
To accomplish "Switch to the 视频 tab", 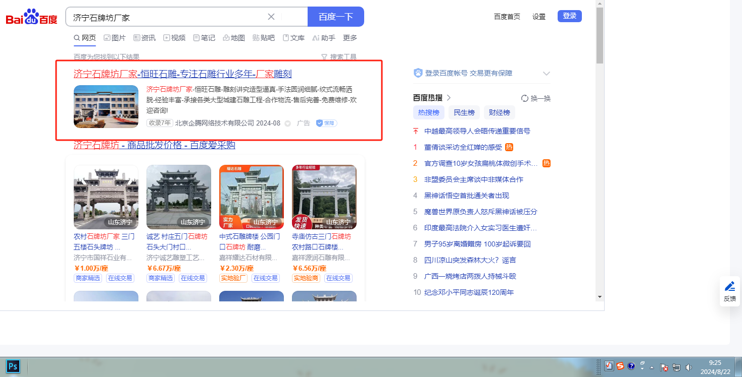I will (x=174, y=38).
